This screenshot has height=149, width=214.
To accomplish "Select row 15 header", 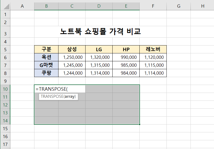I will click(5, 128).
